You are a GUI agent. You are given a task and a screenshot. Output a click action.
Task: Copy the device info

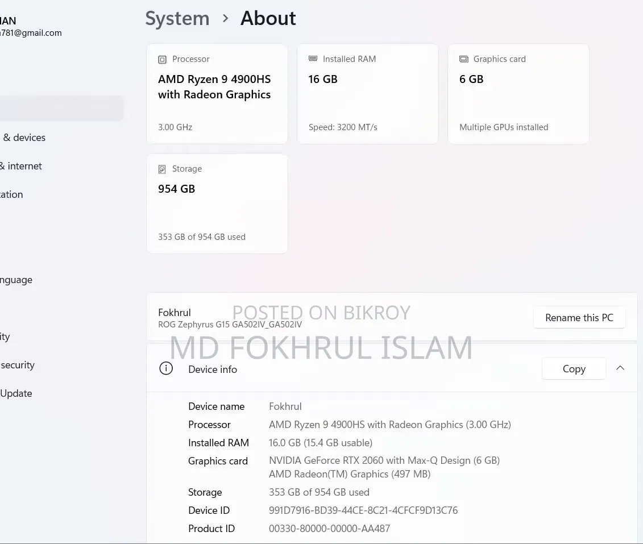coord(574,368)
